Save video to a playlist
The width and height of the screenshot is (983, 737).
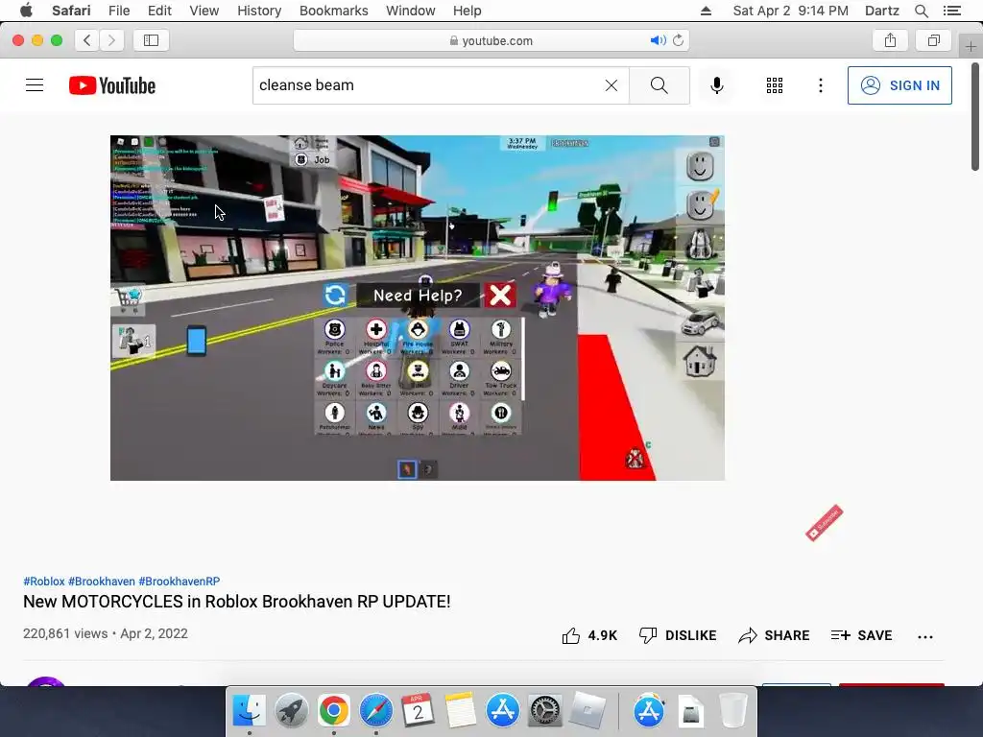click(861, 635)
